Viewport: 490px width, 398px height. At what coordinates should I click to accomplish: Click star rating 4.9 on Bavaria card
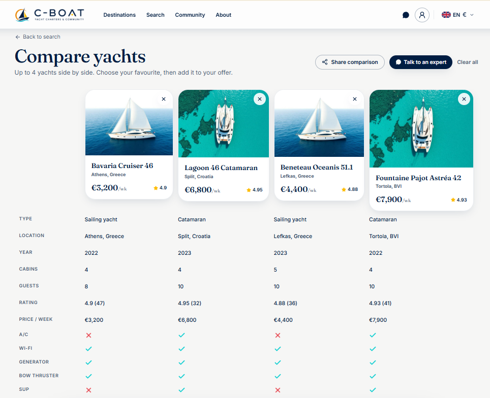tap(160, 188)
